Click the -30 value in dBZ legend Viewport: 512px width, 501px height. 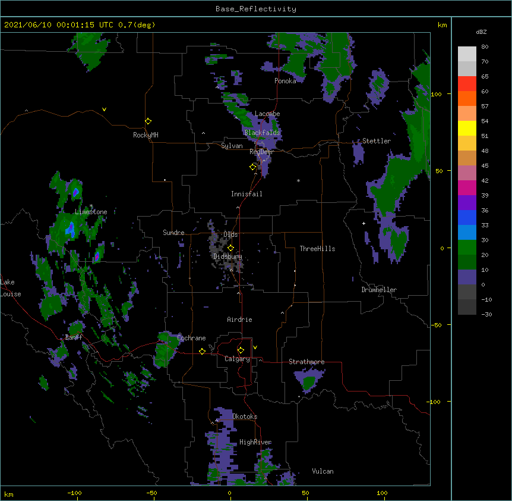[x=486, y=315]
